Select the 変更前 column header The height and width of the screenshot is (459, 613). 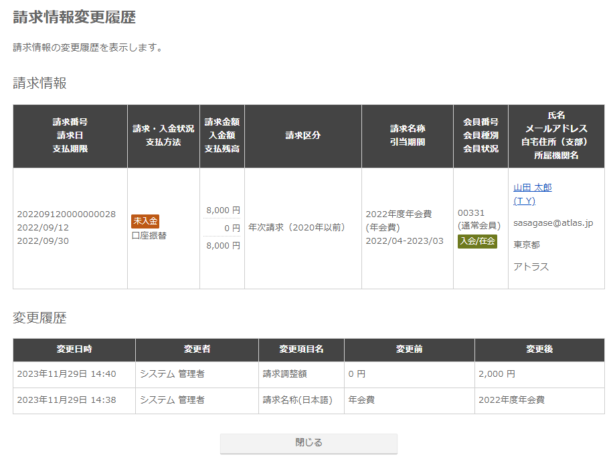[410, 349]
